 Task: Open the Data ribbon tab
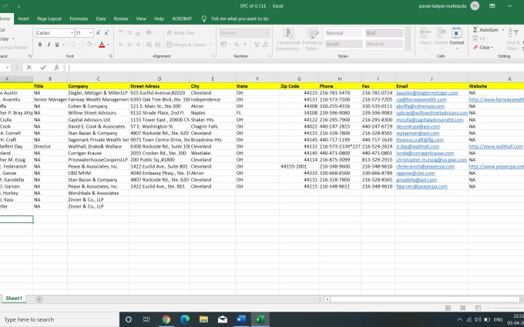click(x=101, y=18)
